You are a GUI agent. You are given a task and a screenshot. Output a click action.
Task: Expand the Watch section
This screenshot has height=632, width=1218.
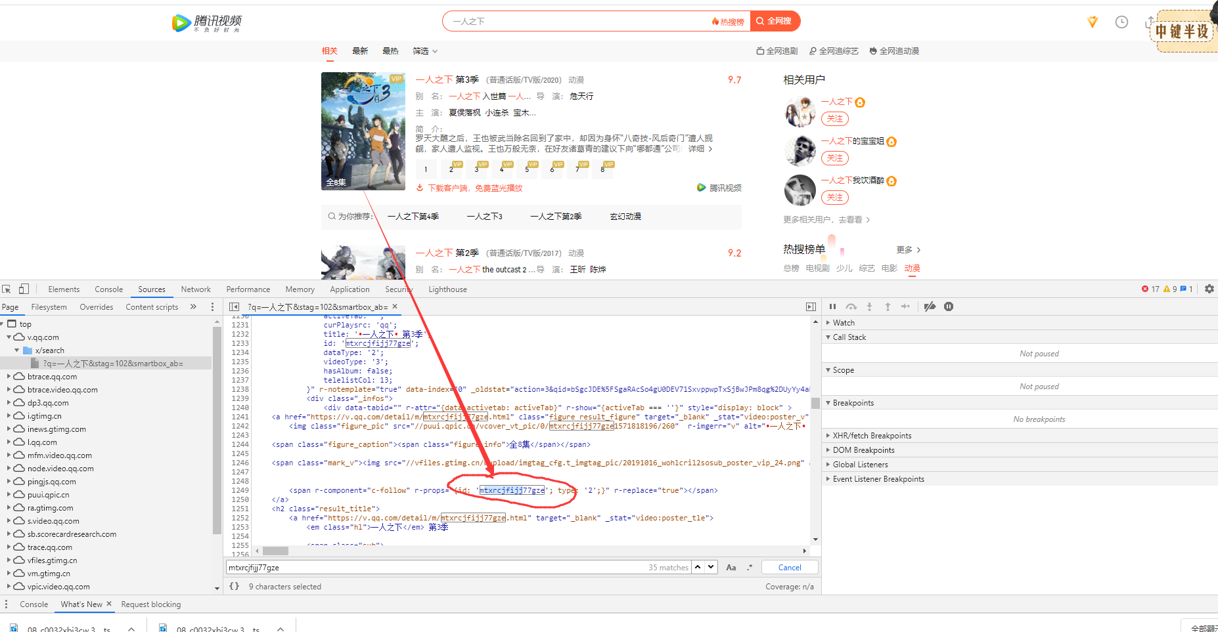[828, 322]
